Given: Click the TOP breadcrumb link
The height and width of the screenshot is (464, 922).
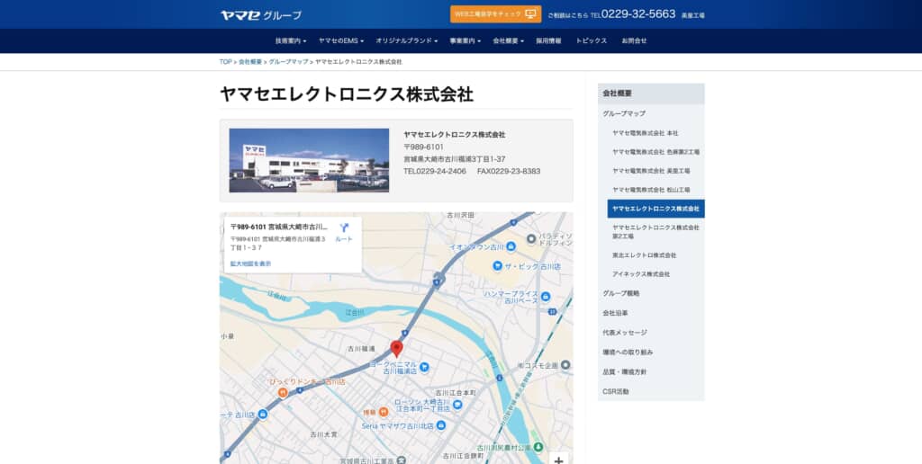Looking at the screenshot, I should click(x=226, y=62).
